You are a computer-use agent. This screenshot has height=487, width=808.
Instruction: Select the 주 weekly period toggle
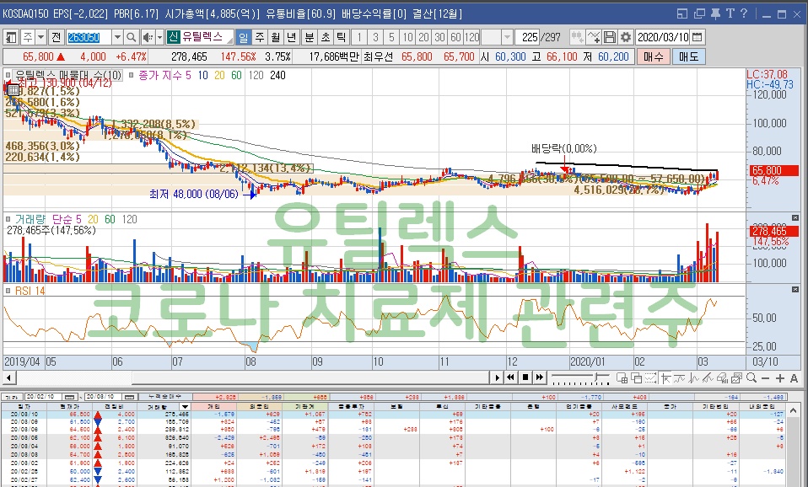[x=259, y=37]
